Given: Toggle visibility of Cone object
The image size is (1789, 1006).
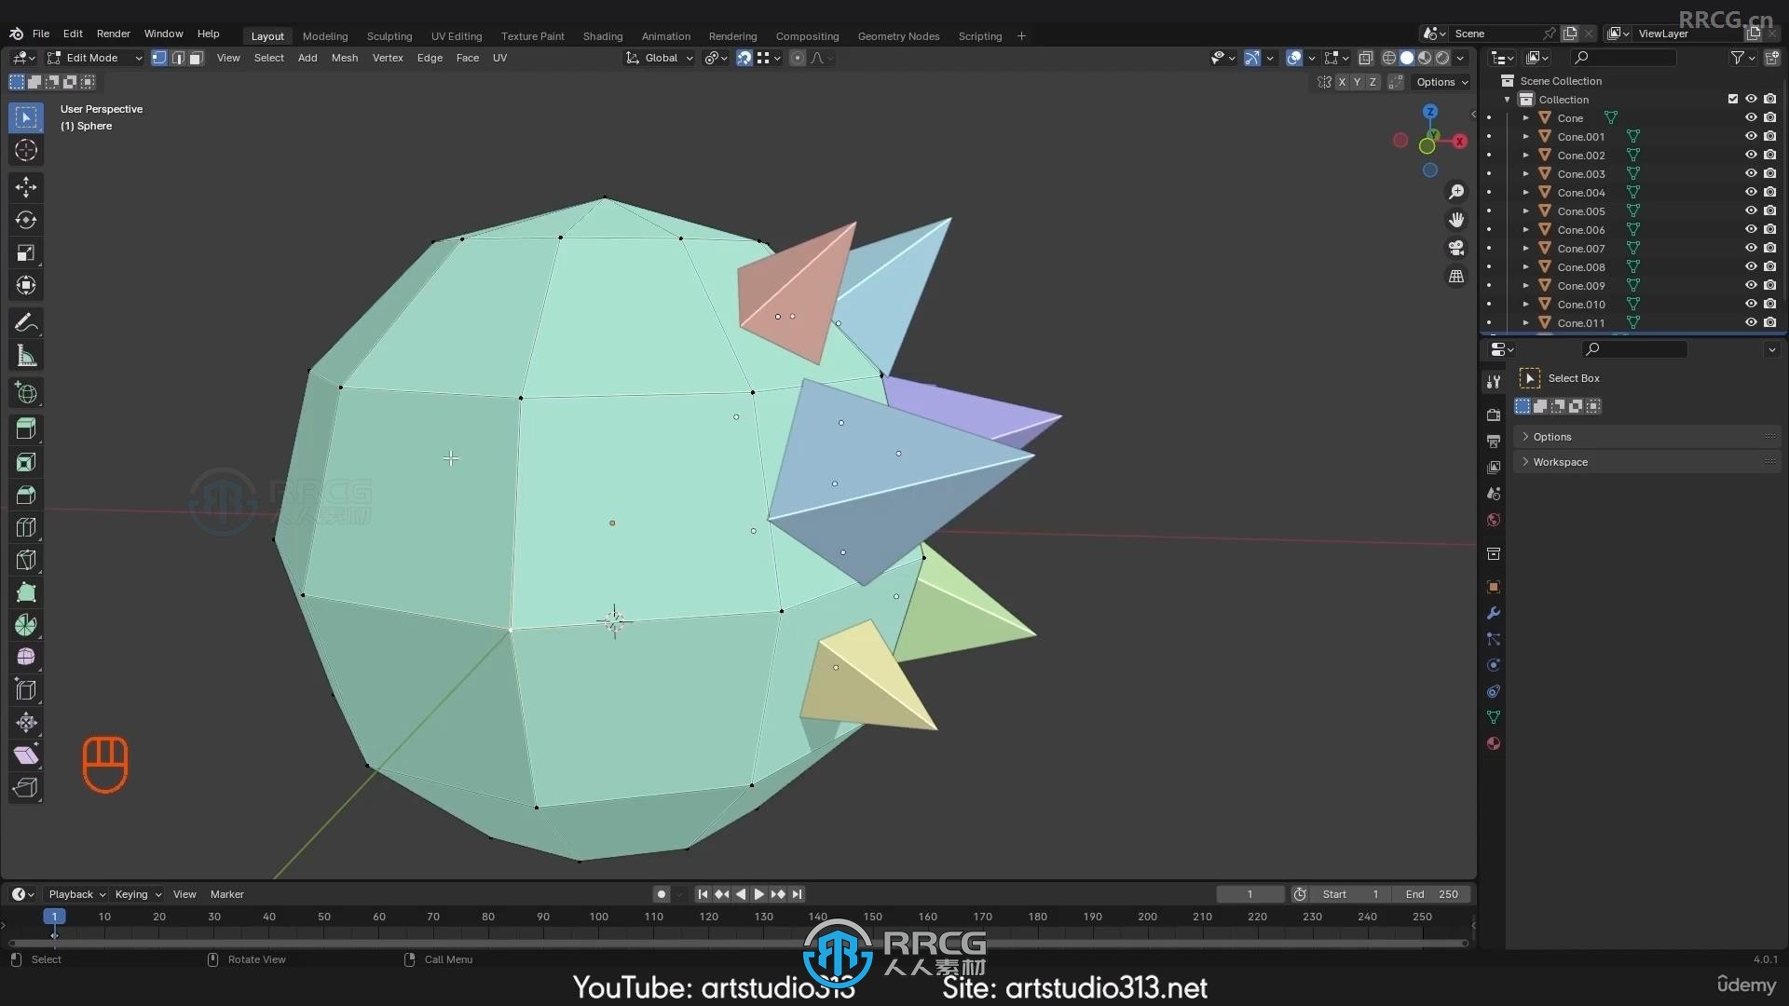Looking at the screenshot, I should pos(1751,116).
